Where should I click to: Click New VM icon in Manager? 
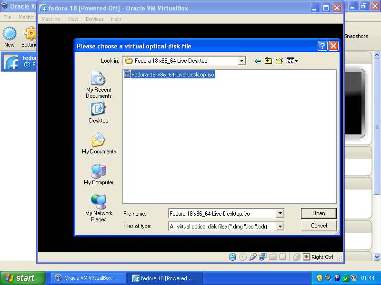[9, 37]
